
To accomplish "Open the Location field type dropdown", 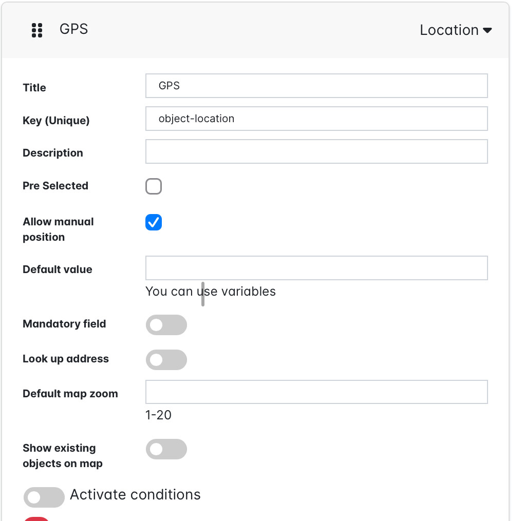I will pos(456,30).
